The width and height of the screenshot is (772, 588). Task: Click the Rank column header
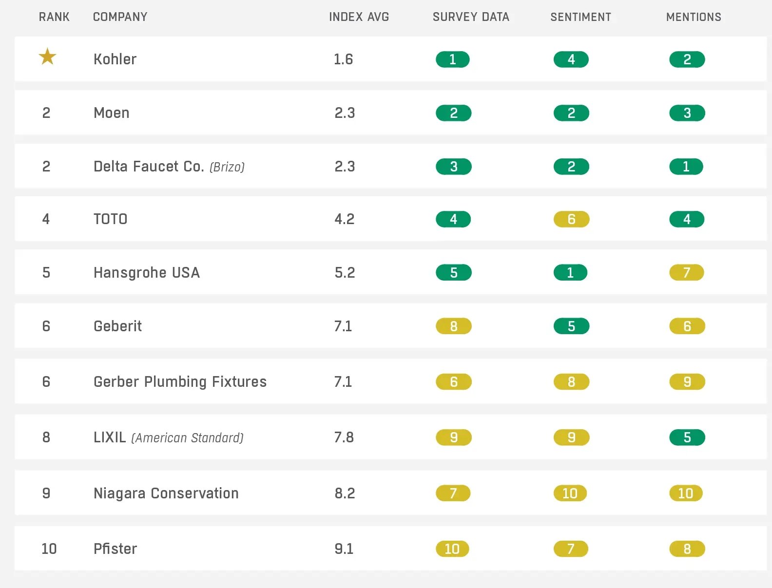click(54, 17)
